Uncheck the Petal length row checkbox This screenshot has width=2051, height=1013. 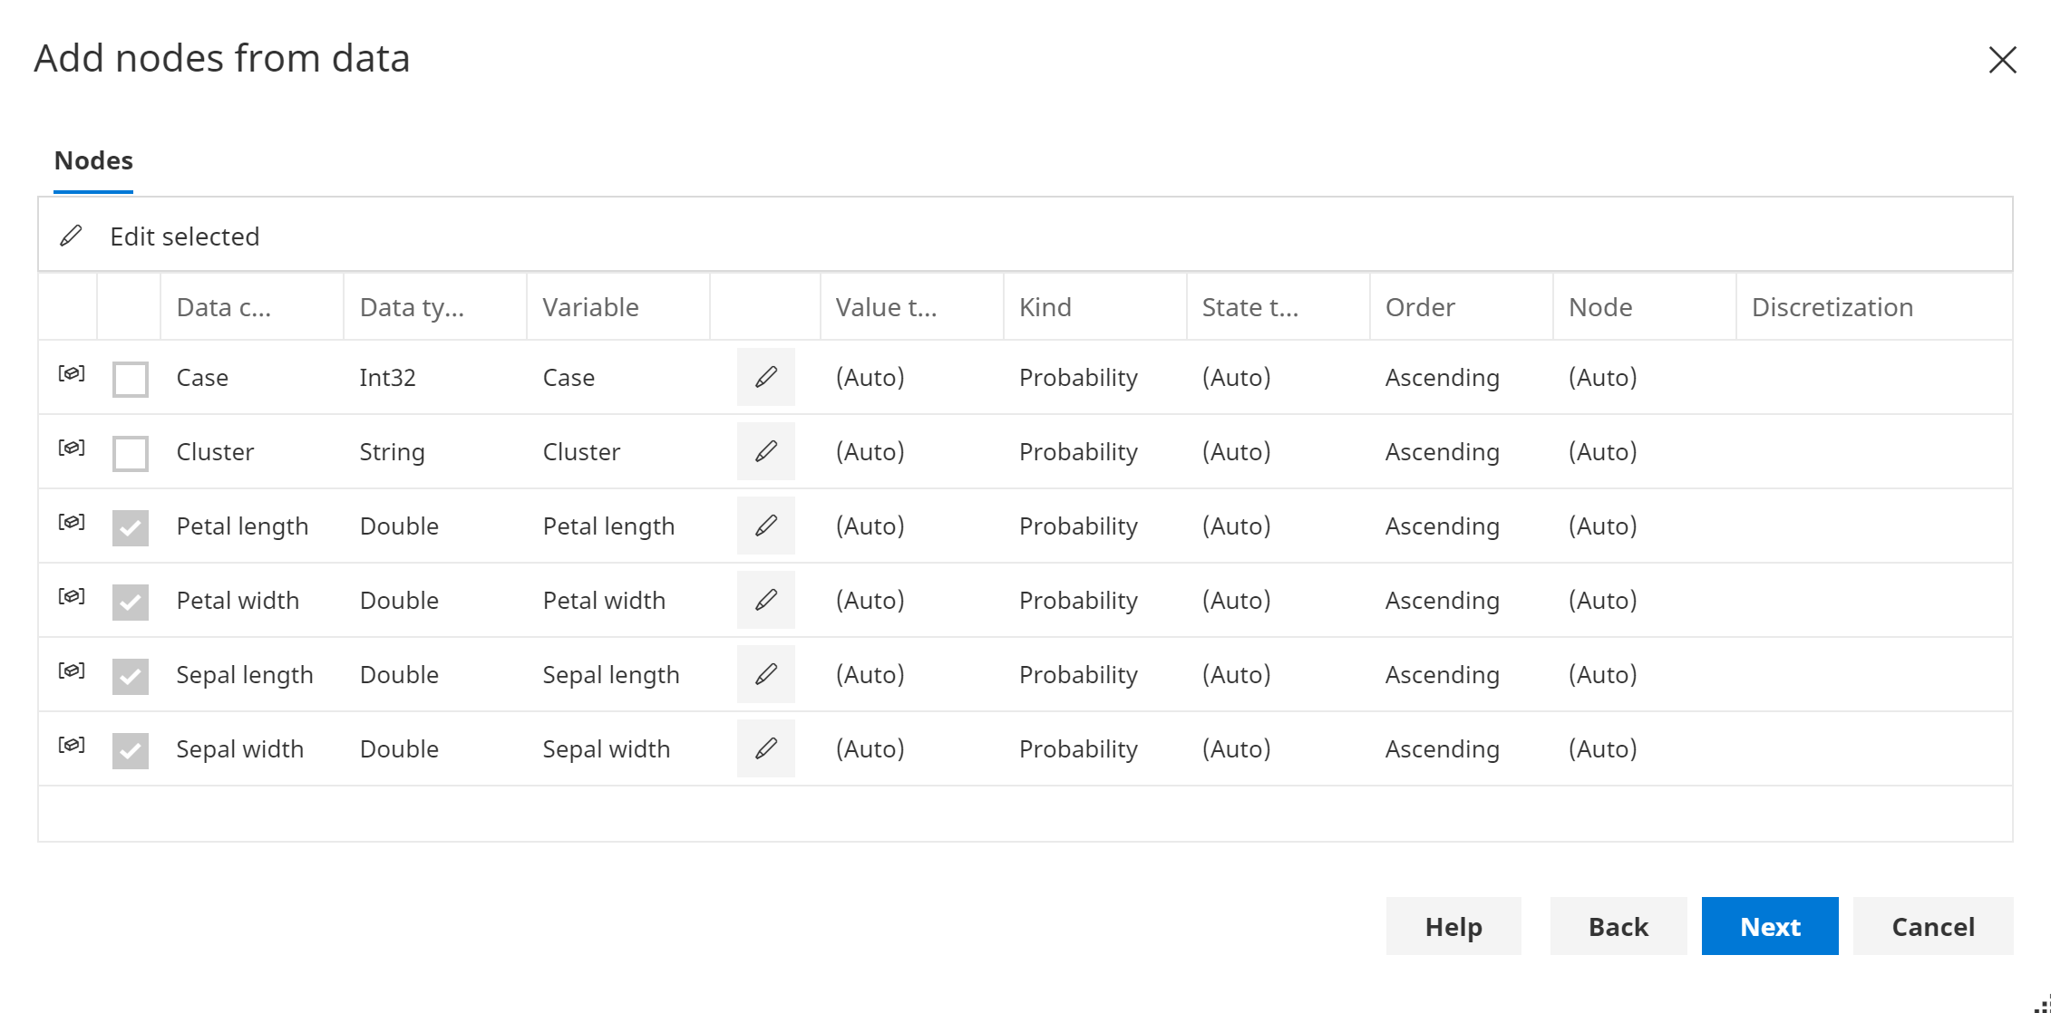[130, 526]
